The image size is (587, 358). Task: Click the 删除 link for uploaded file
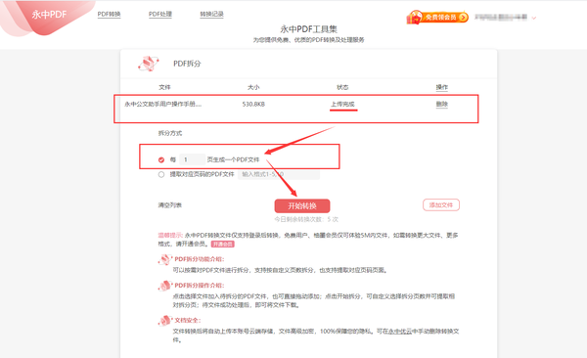[442, 104]
